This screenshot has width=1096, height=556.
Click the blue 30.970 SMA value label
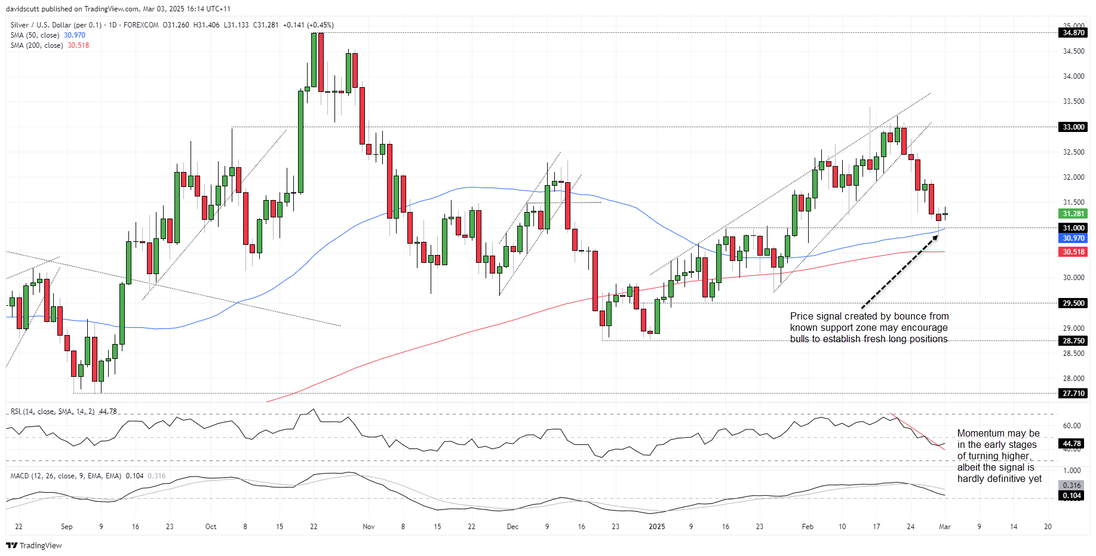pos(1073,238)
